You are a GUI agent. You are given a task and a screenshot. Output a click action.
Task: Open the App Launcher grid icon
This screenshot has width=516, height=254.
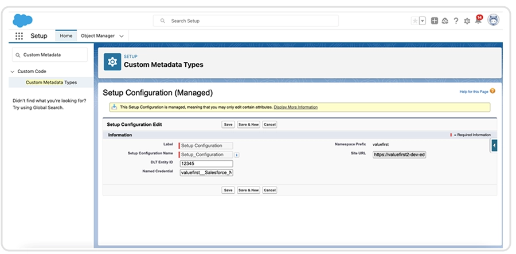pyautogui.click(x=19, y=35)
